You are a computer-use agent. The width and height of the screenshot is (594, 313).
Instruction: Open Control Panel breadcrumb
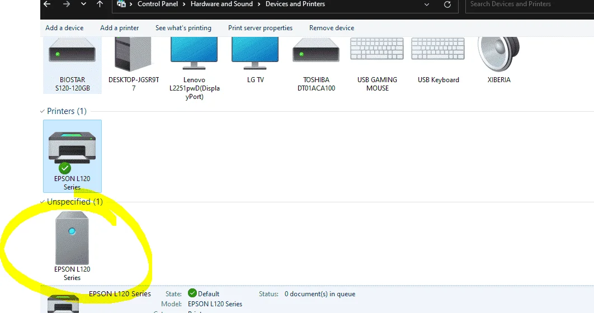click(158, 4)
